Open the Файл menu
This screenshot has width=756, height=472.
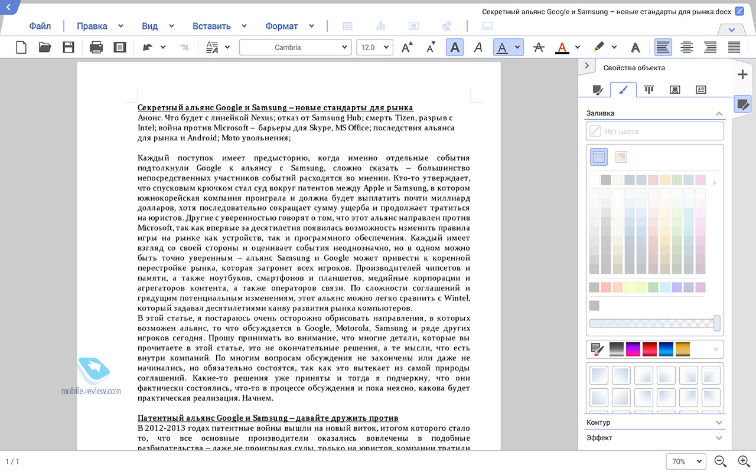40,26
